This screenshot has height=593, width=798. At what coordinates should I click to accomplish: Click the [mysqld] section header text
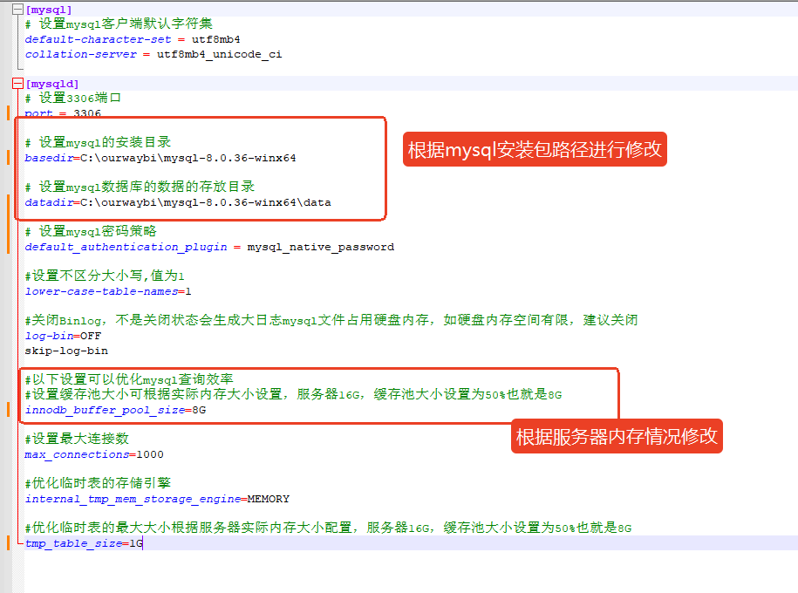tap(52, 84)
